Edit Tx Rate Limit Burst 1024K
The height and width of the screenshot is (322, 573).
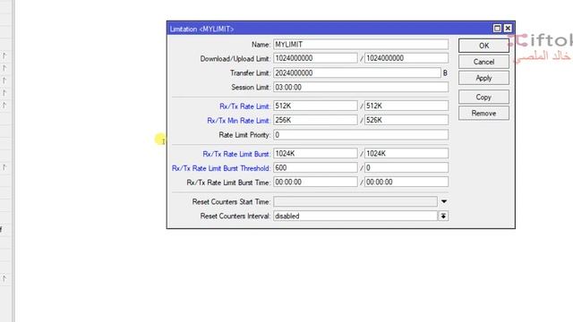[x=406, y=154]
